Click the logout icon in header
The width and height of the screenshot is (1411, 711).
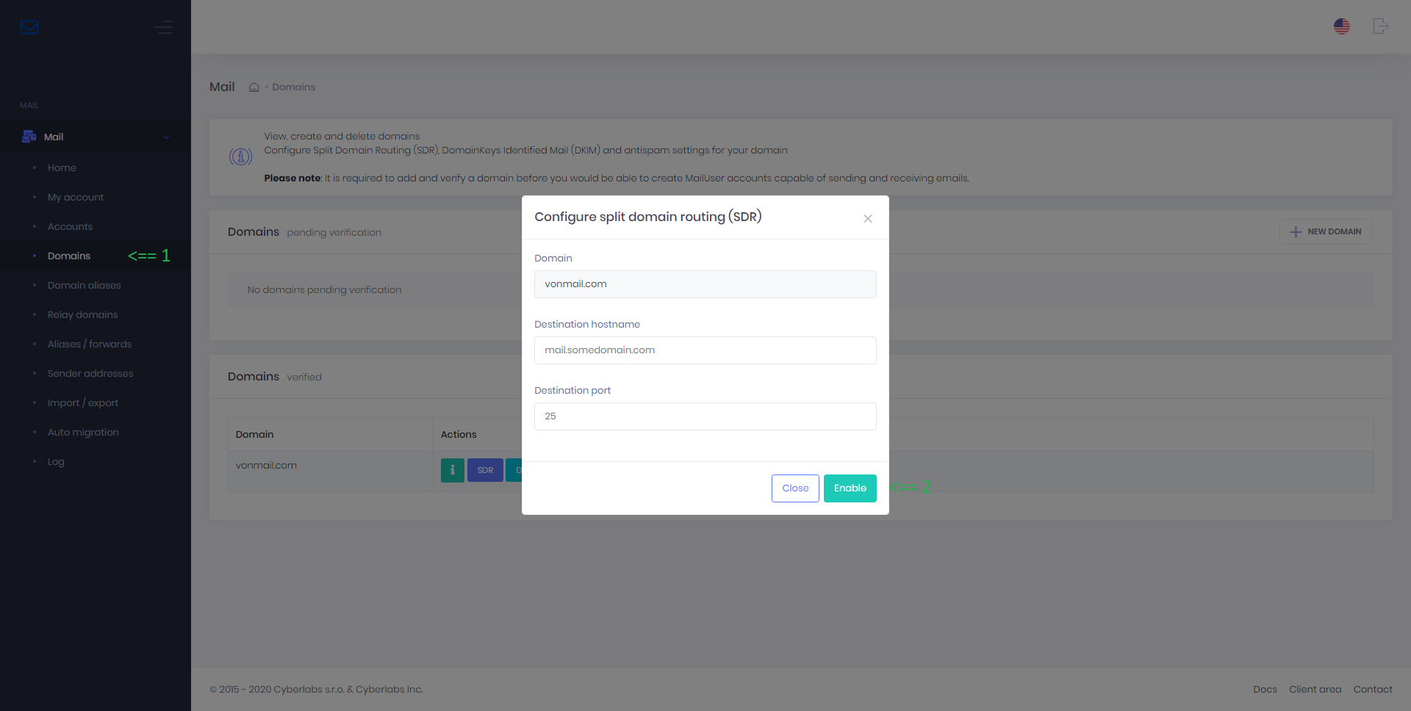point(1380,26)
